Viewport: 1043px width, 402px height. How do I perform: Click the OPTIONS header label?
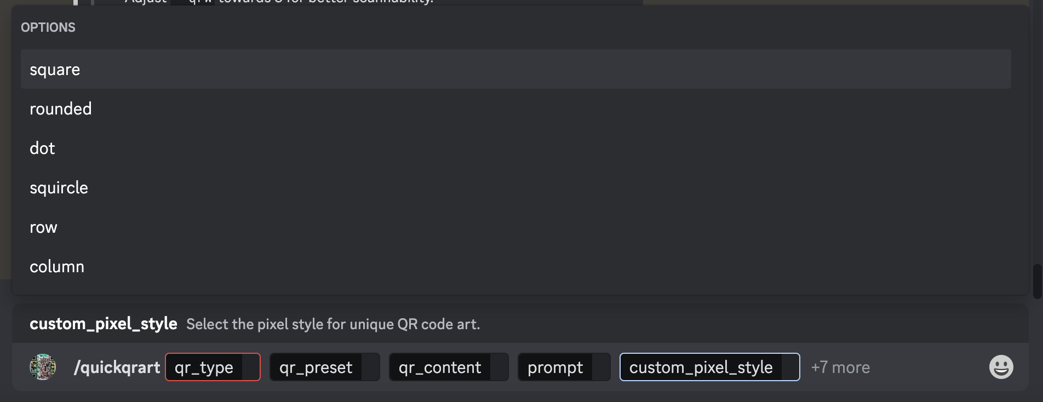pyautogui.click(x=48, y=27)
